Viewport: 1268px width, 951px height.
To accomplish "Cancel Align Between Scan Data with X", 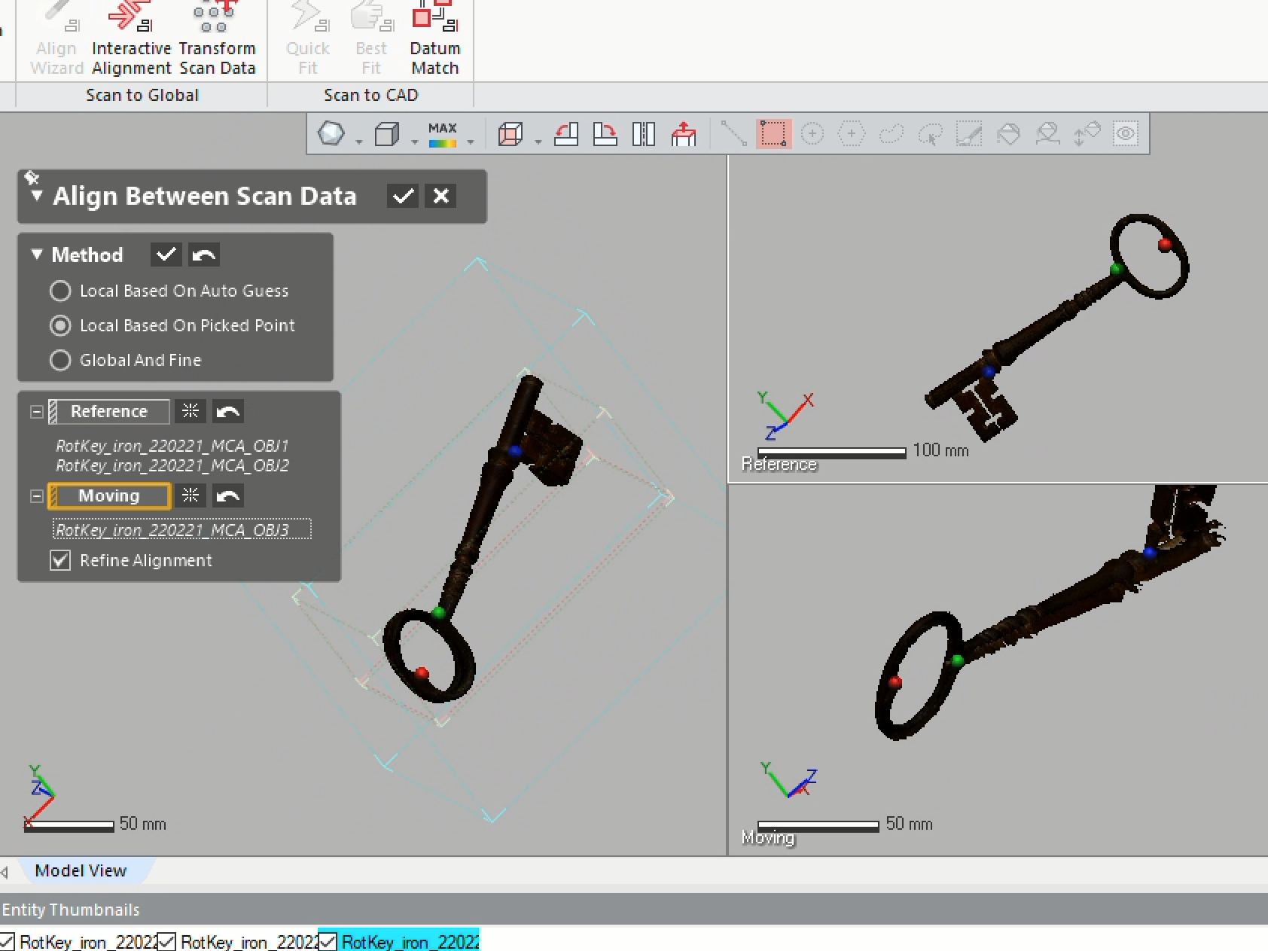I will click(x=441, y=197).
